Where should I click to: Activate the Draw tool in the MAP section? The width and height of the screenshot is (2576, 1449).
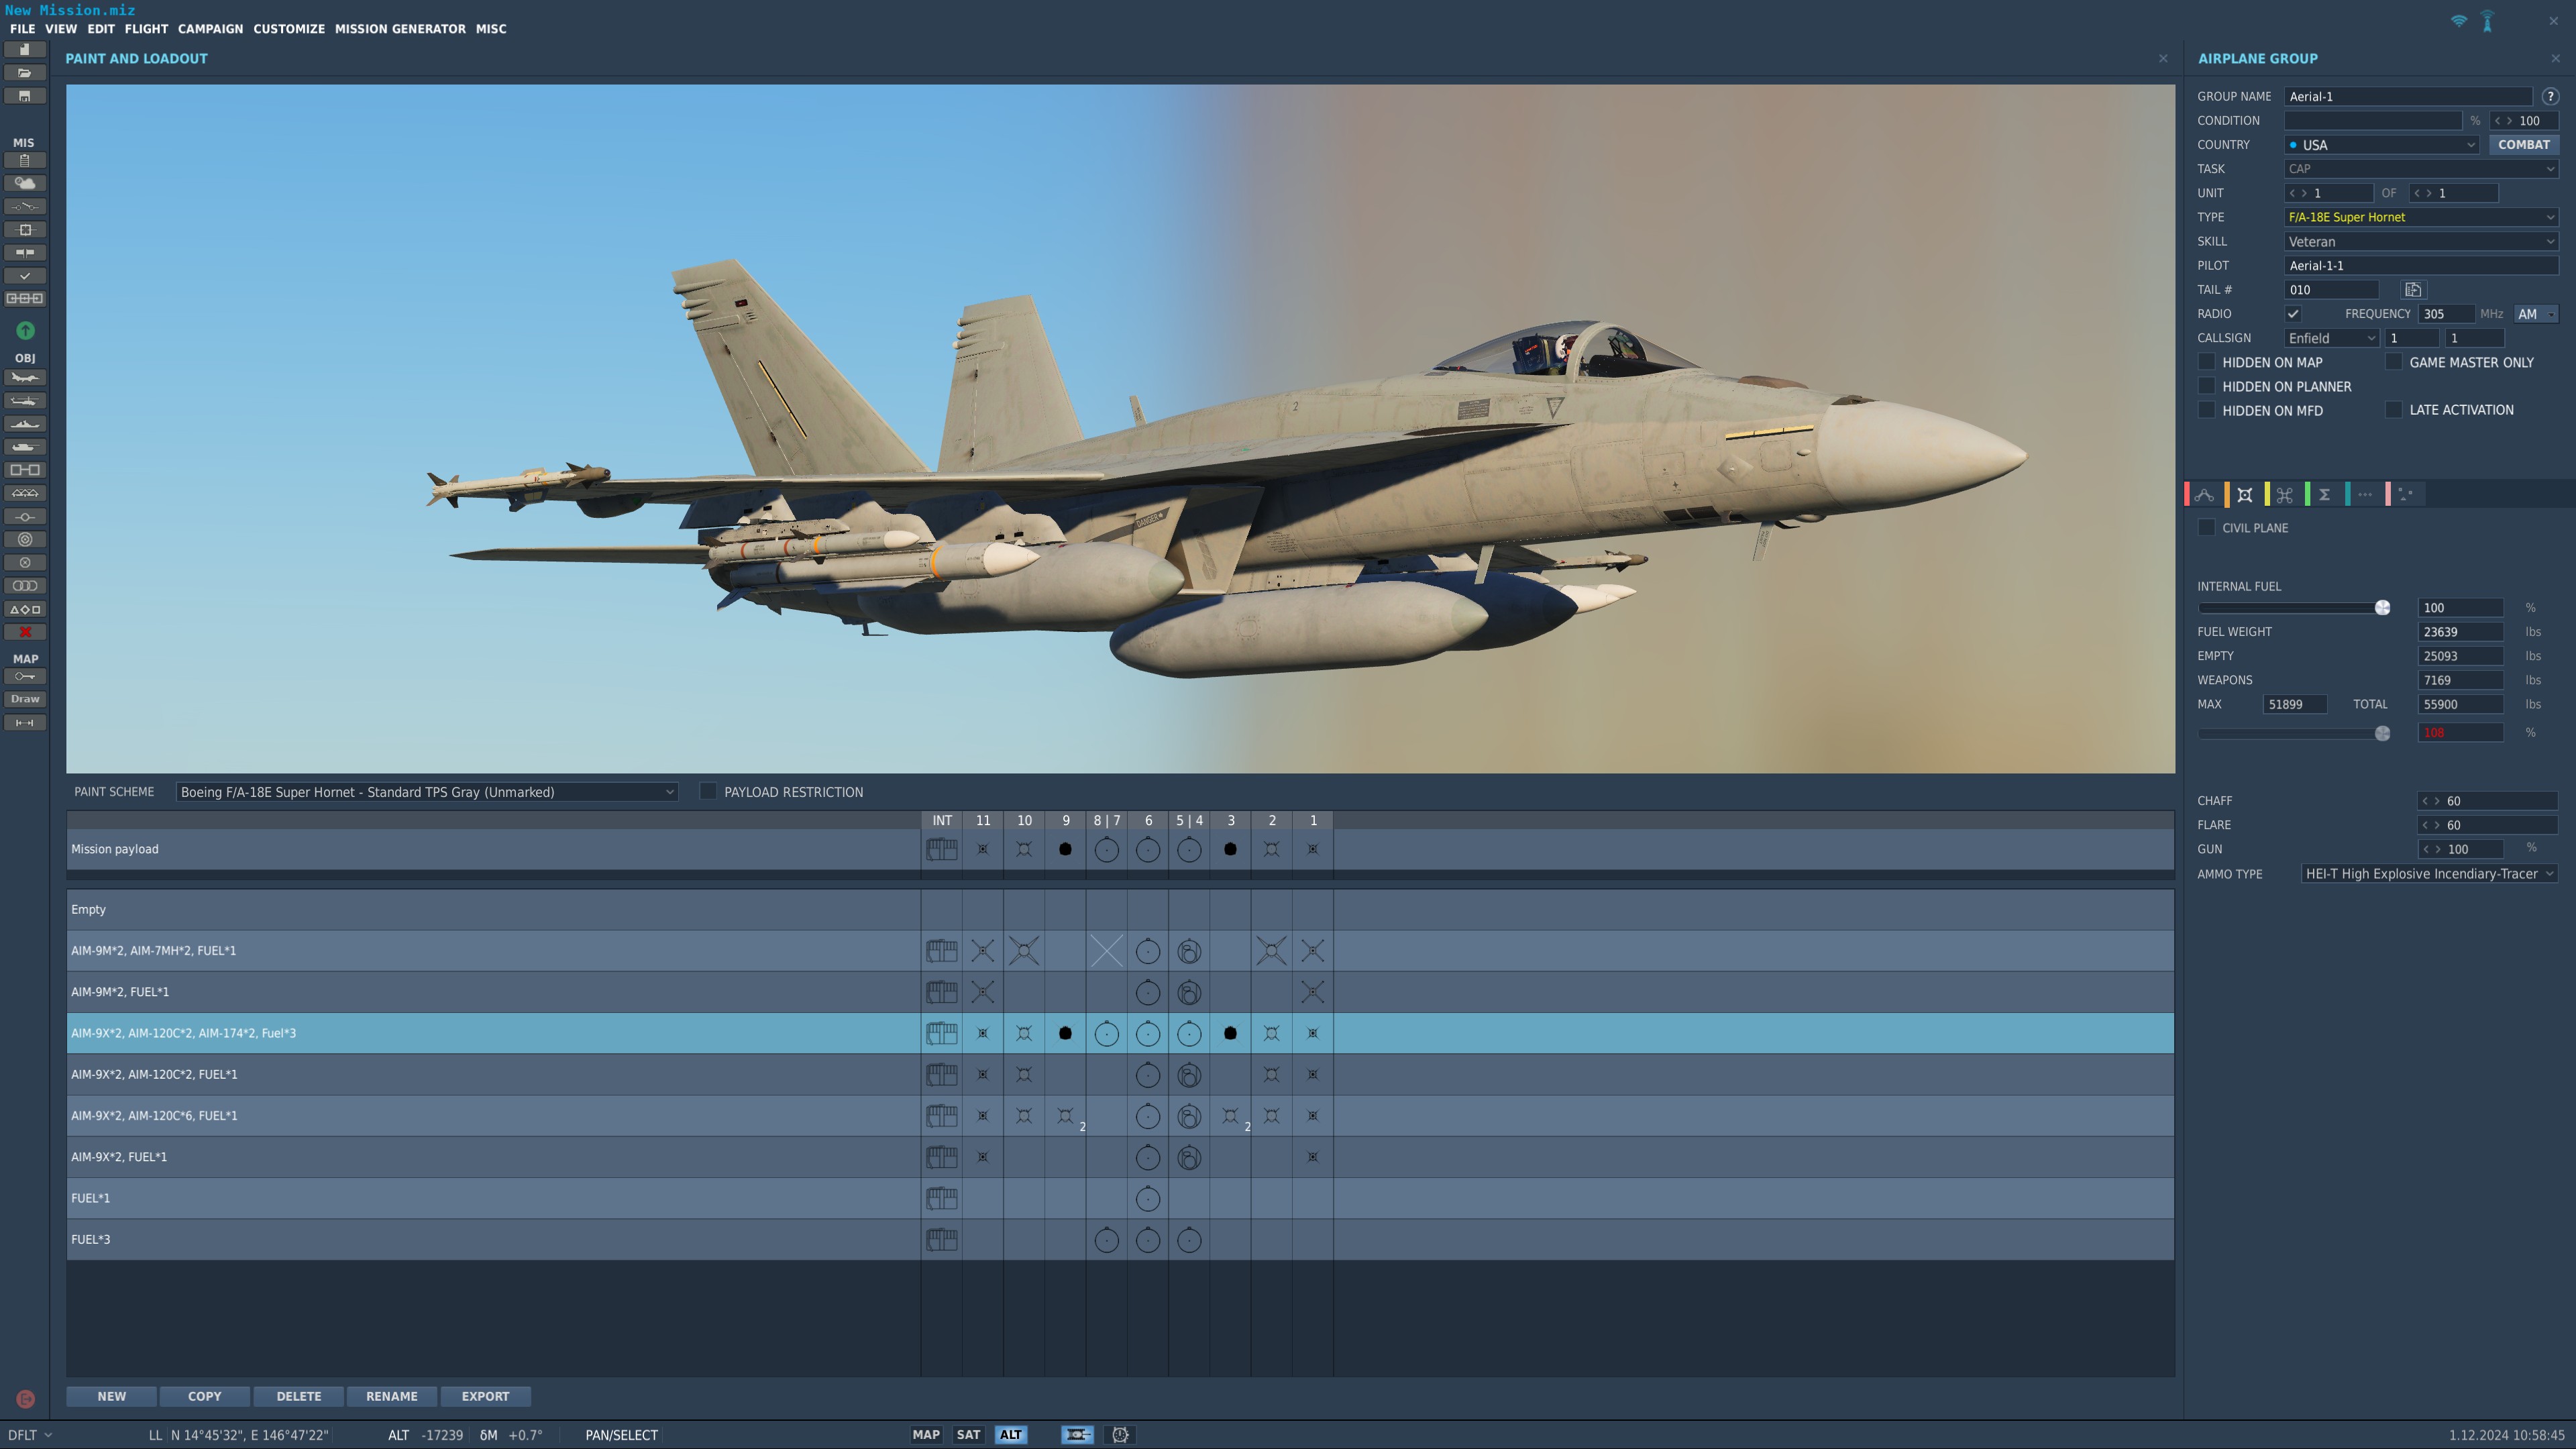click(25, 698)
